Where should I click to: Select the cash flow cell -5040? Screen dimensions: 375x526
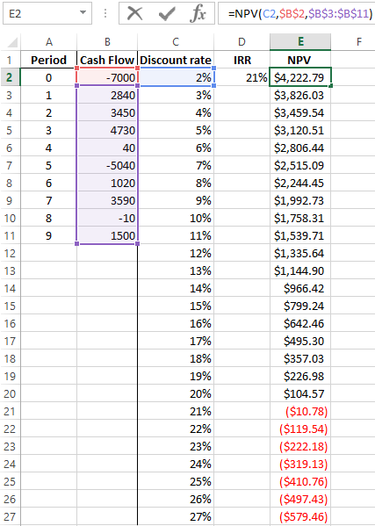click(107, 165)
